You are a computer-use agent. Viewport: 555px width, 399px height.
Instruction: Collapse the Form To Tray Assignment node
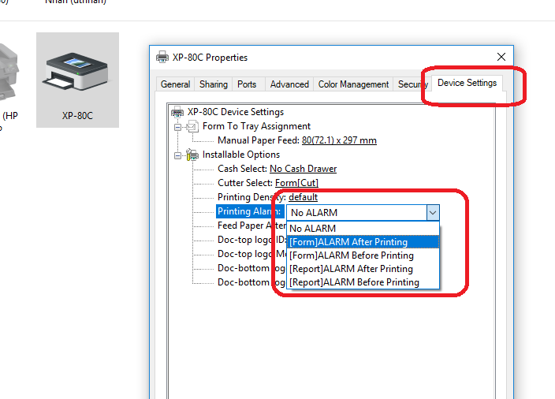(x=177, y=127)
